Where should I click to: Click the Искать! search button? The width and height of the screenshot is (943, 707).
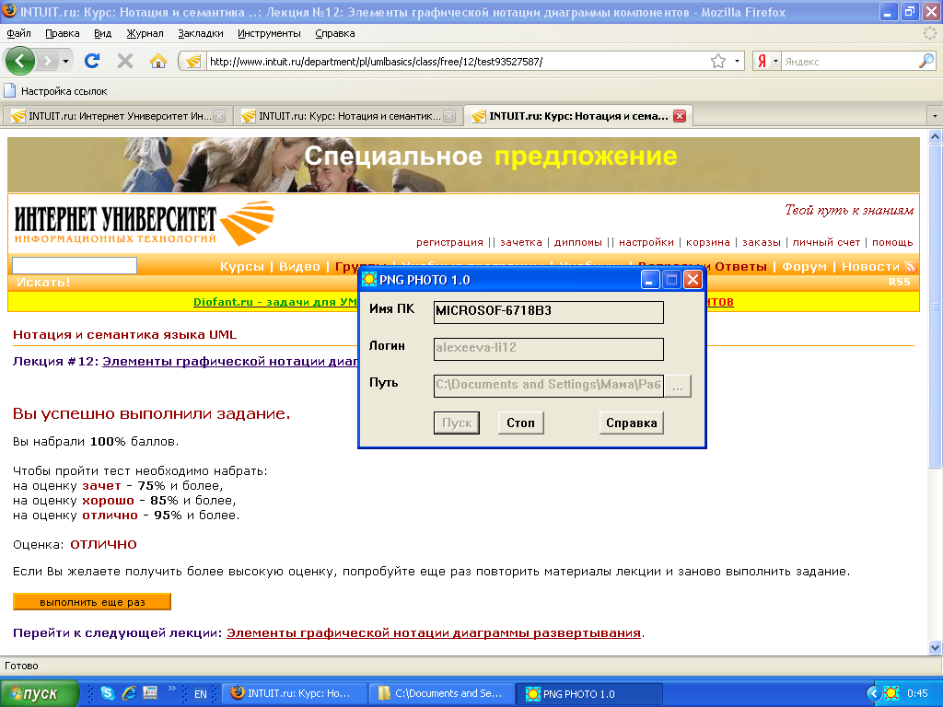click(42, 282)
